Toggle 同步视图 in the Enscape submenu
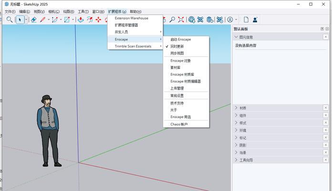332x191 pixels. [x=186, y=53]
